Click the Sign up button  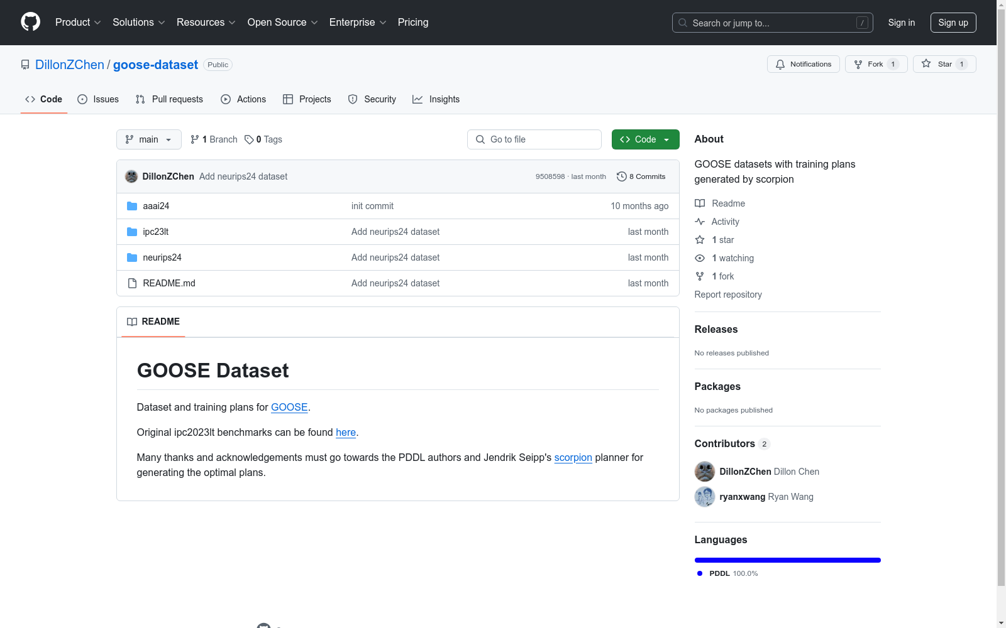click(953, 23)
